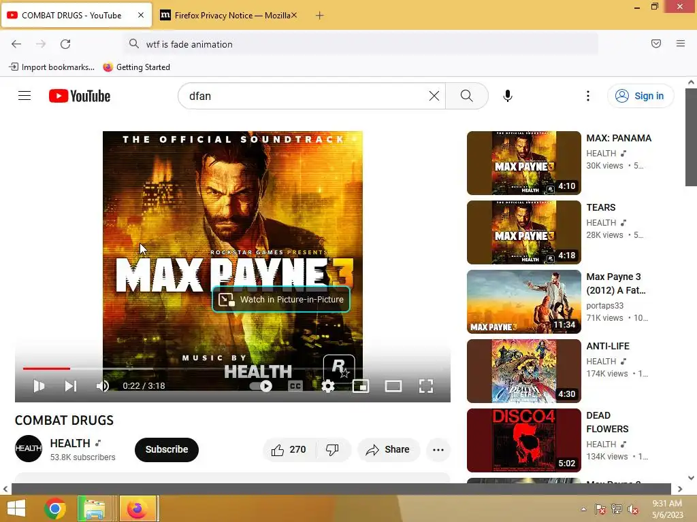Open YouTube guide hamburger menu

coord(25,96)
